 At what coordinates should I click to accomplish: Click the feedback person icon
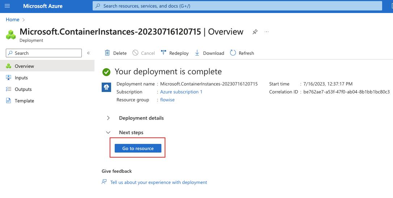click(104, 182)
